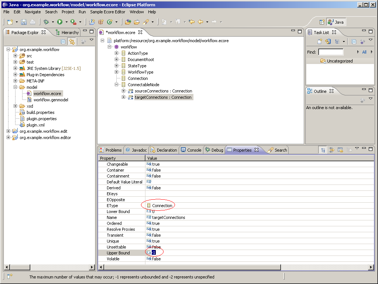378x284 pixels.
Task: Switch to the Console tab
Action: point(191,150)
